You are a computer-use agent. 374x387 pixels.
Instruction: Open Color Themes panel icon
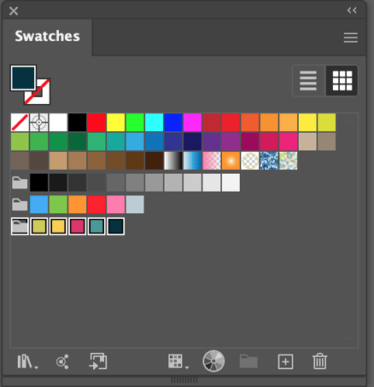tap(62, 361)
